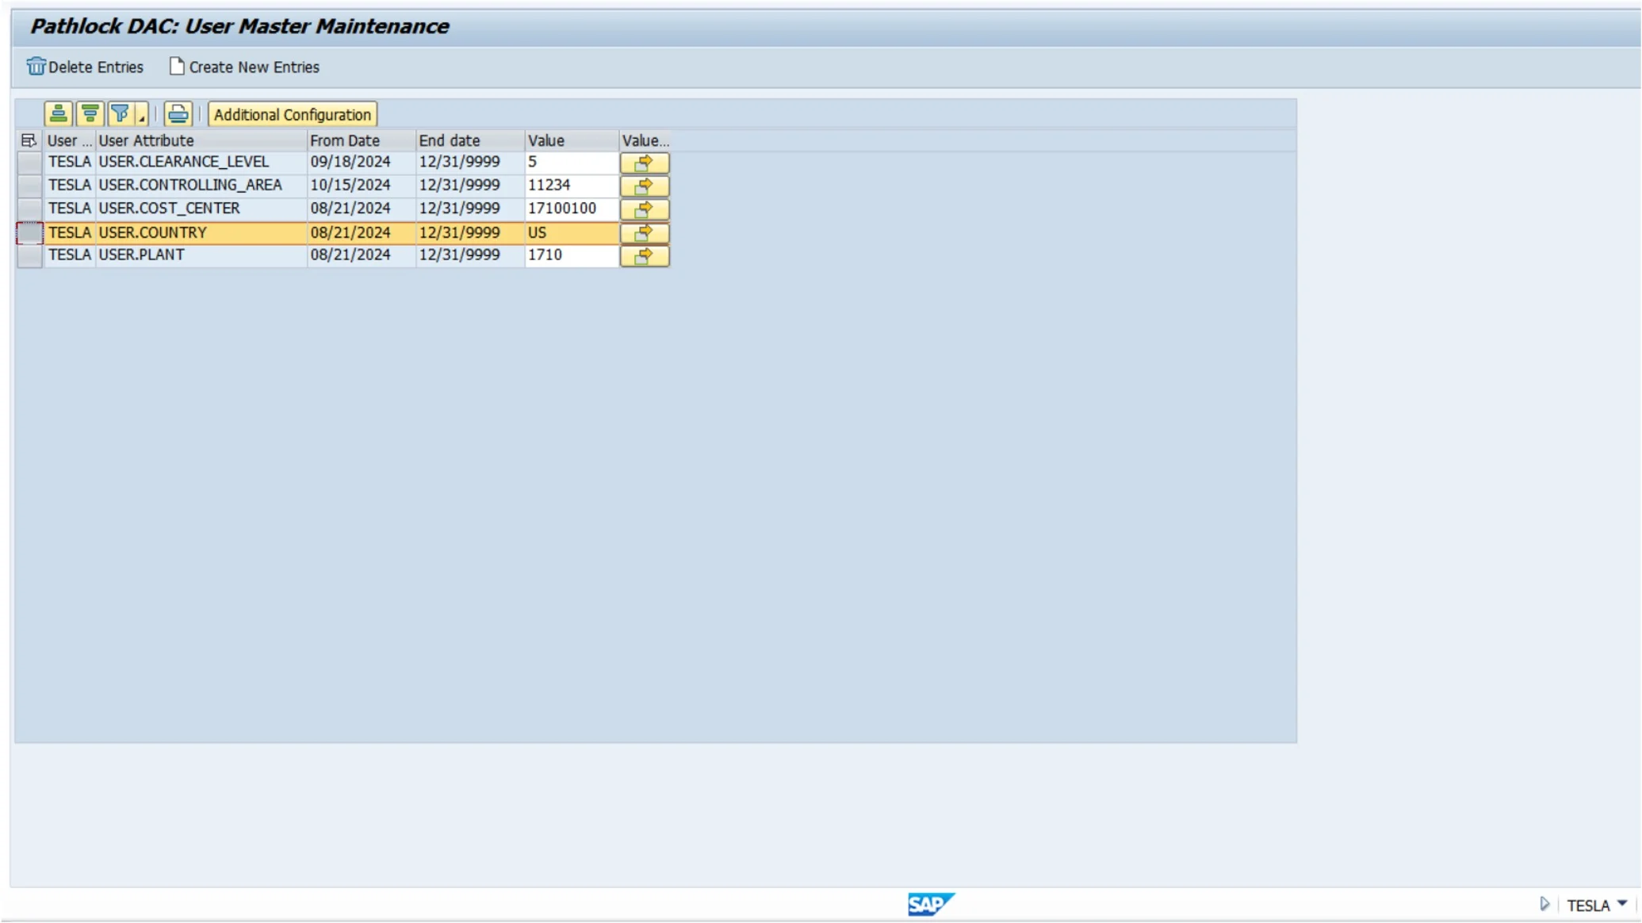
Task: Select row USER.COST_CENTER using its row selector
Action: pyautogui.click(x=30, y=209)
